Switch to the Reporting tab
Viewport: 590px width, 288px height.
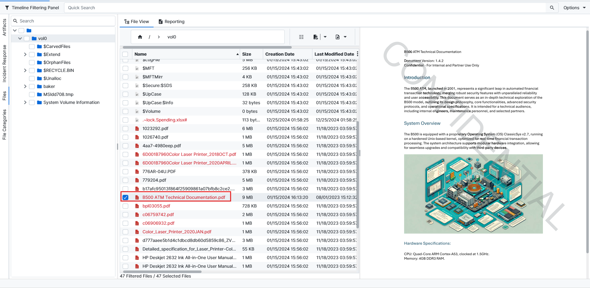[x=171, y=22]
